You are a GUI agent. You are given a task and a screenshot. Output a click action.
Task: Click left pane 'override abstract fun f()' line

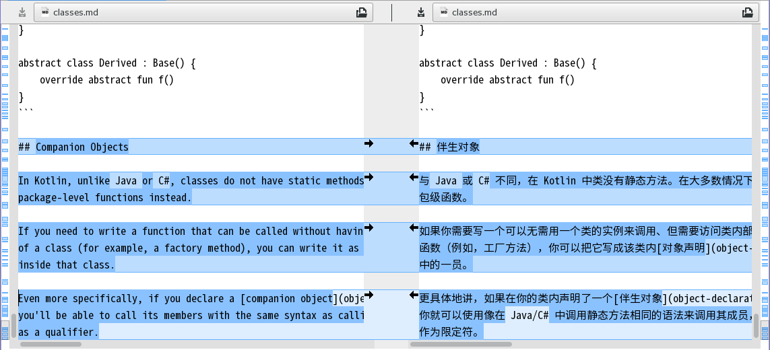[x=106, y=79]
